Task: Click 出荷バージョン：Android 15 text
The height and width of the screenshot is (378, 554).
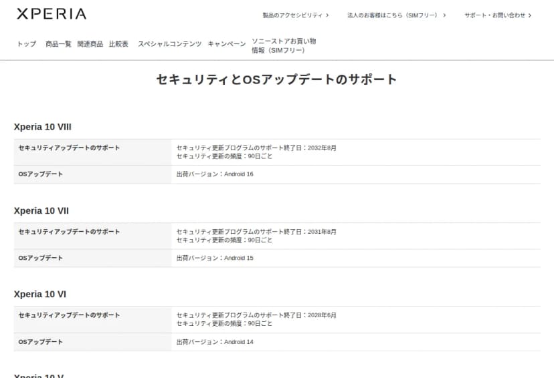Action: [215, 258]
